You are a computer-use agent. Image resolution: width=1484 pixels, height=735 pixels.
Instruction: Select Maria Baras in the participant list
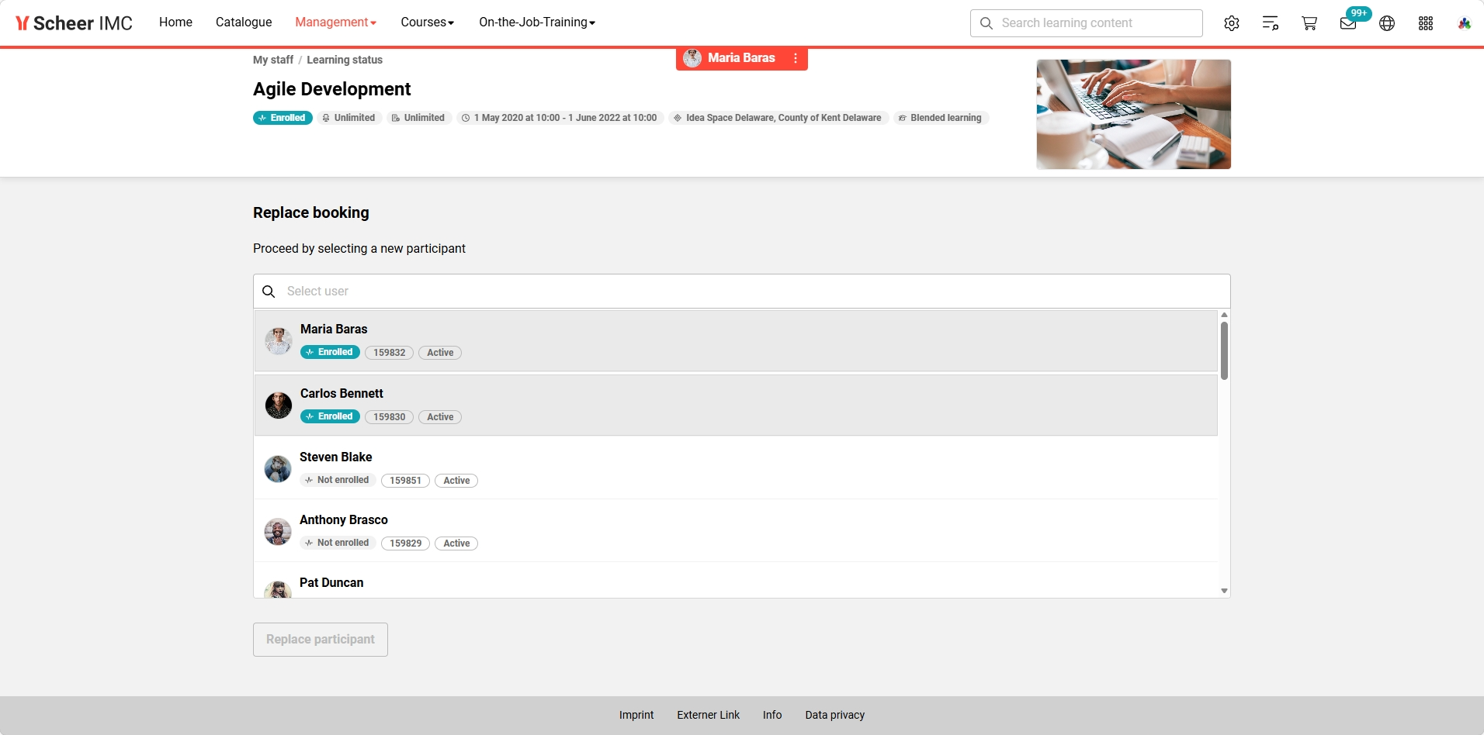[x=736, y=341]
